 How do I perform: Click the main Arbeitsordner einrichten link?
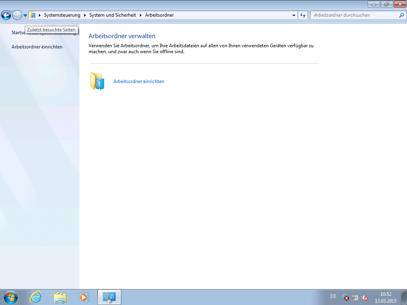point(139,81)
